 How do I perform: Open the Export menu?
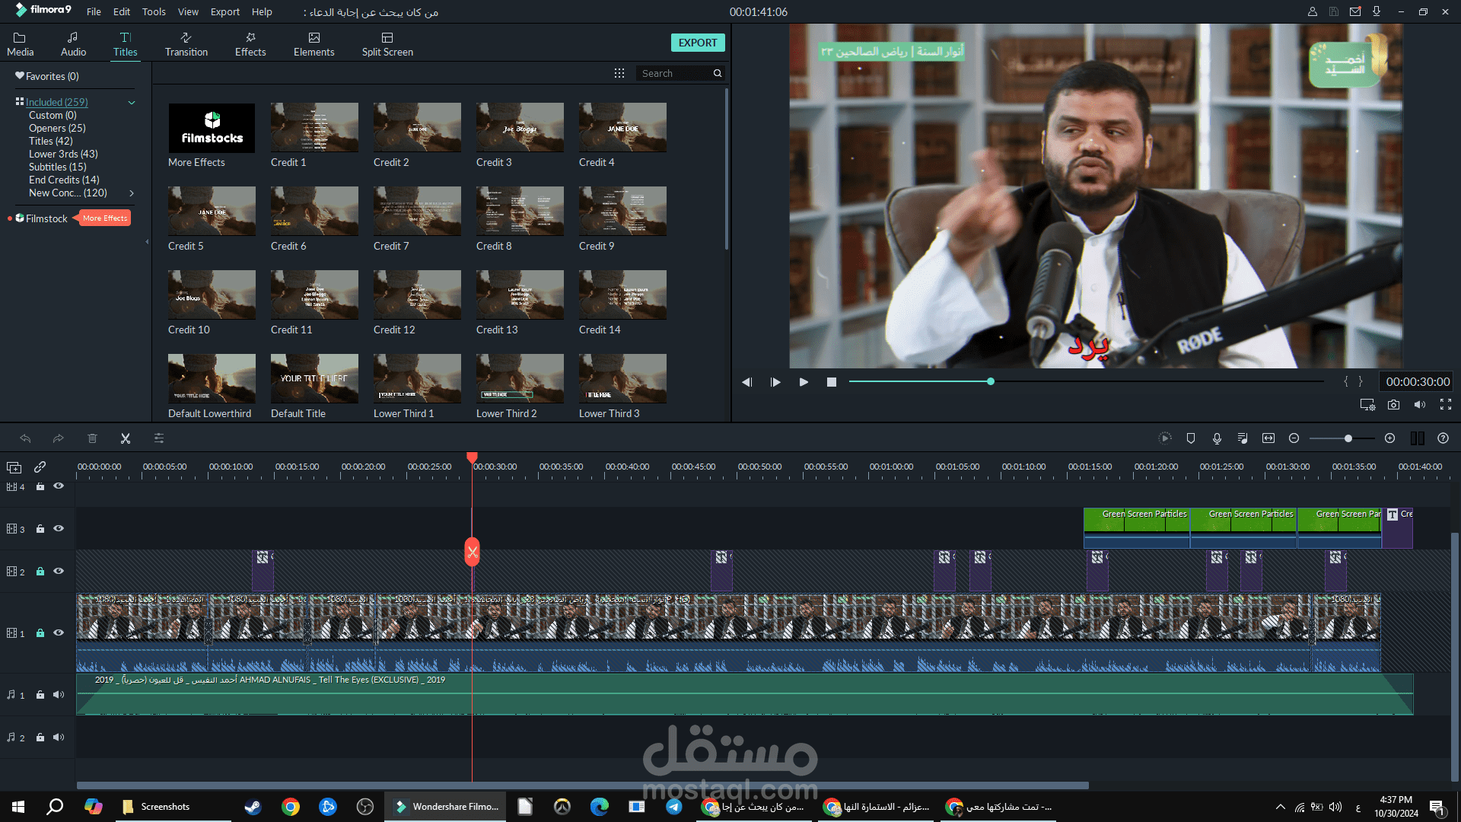(224, 12)
